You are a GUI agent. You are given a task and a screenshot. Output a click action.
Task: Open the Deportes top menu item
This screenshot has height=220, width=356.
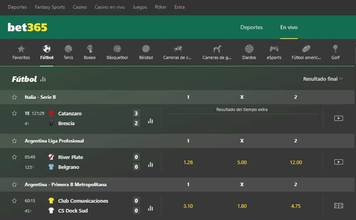pos(17,7)
